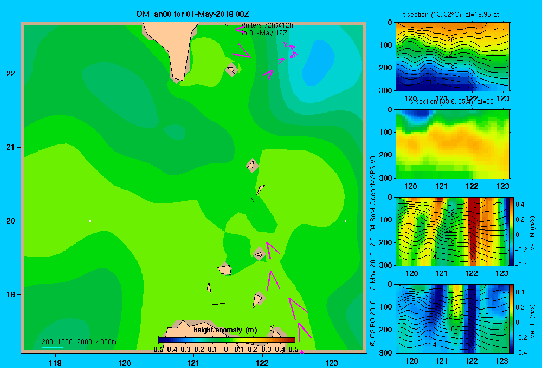The image size is (542, 368).
Task: Click the '-0.4' tick on vel. E scale
Action: coord(521,352)
